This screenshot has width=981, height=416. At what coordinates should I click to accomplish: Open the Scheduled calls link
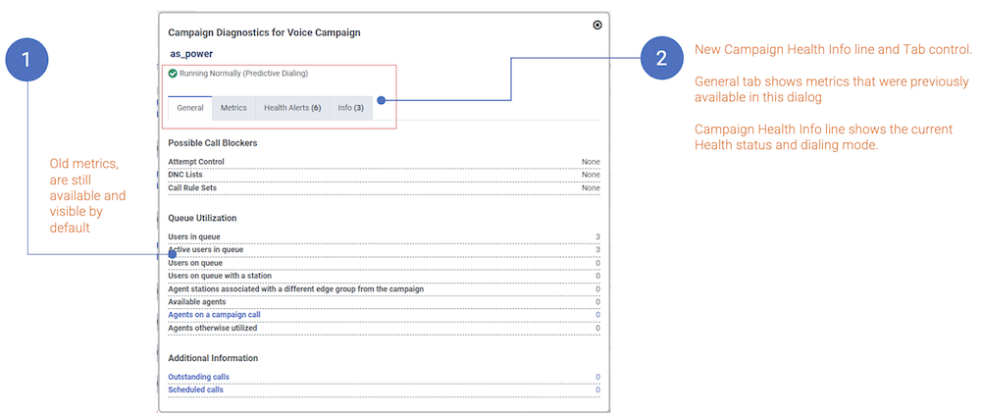tap(195, 390)
